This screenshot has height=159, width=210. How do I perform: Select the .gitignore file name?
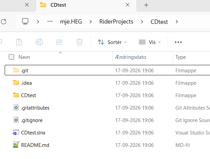(x=32, y=120)
